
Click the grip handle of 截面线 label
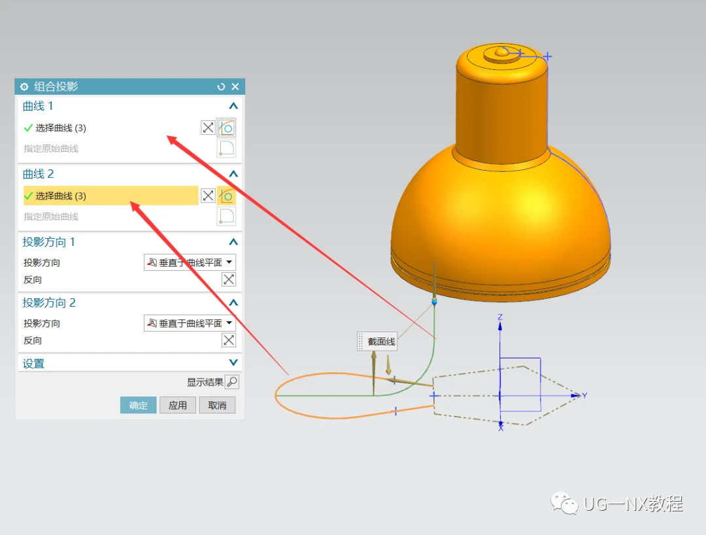[361, 341]
